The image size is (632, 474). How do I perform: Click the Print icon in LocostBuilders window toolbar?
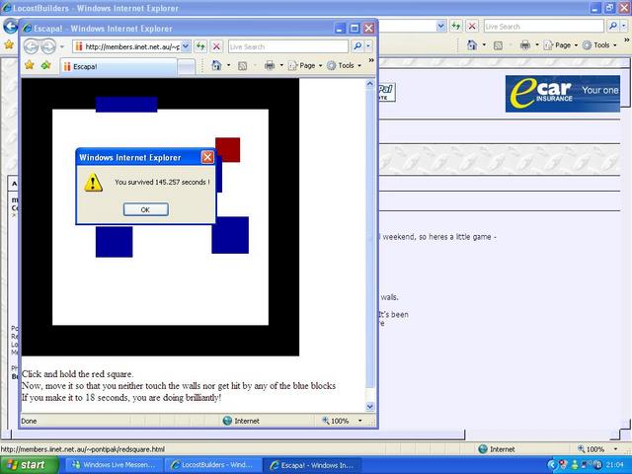coord(524,44)
